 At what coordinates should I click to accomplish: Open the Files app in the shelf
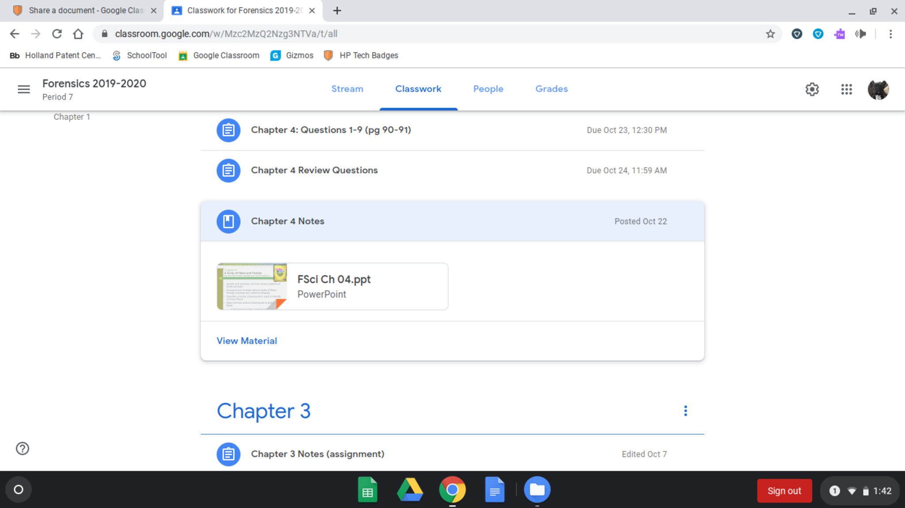click(x=537, y=490)
